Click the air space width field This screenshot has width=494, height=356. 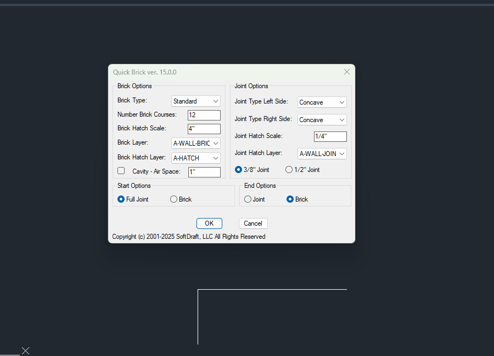pos(204,171)
